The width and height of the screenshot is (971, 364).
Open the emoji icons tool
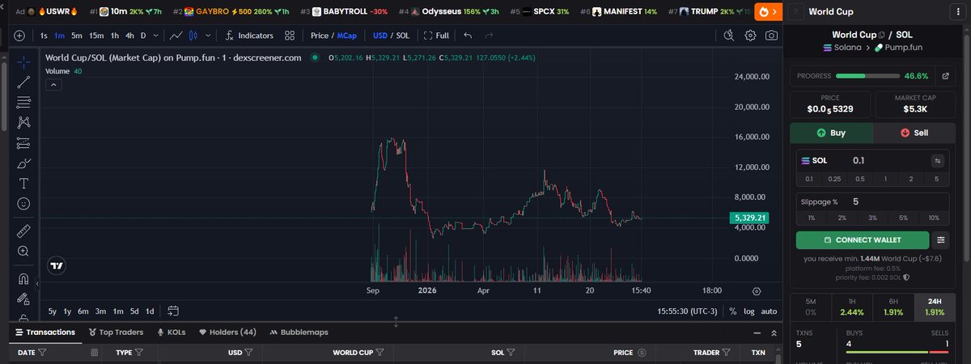tap(23, 204)
